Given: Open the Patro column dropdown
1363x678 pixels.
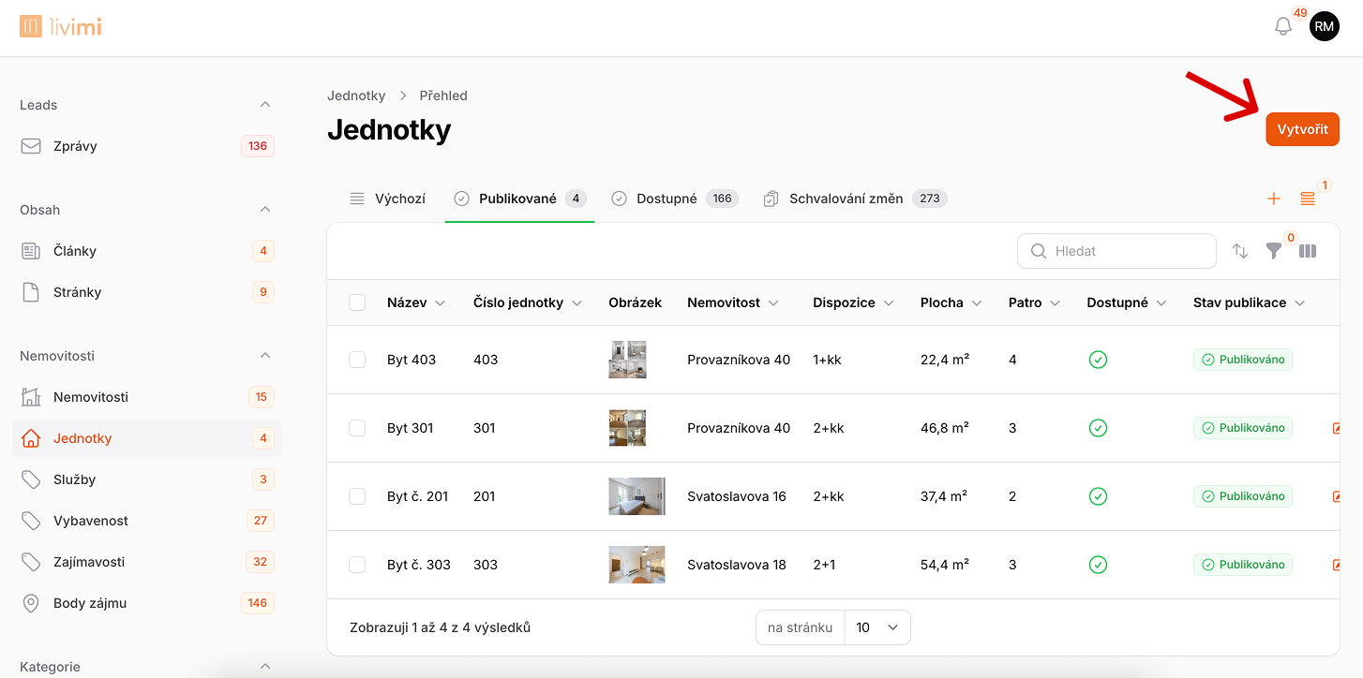Looking at the screenshot, I should [x=1055, y=303].
